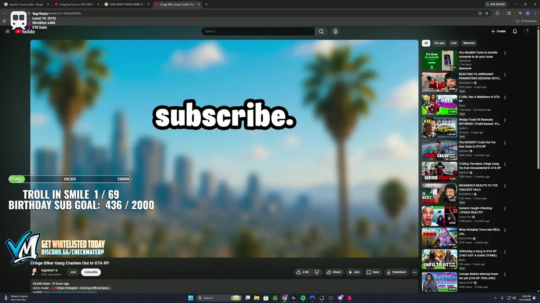Click the Join channel button
This screenshot has height=303, width=540.
point(73,272)
